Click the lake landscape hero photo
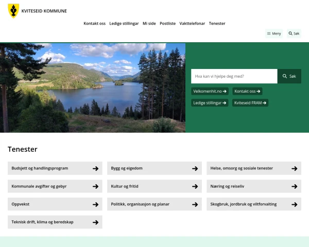This screenshot has height=247, width=309. [93, 87]
